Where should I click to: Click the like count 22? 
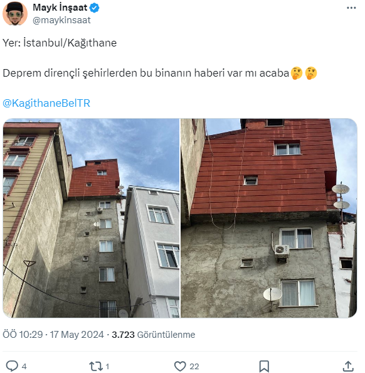[x=194, y=366]
